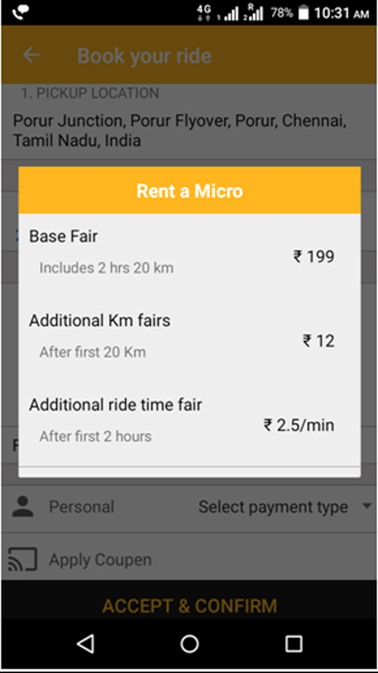
Task: Tap the Porur Junction pickup address
Action: coord(180,130)
